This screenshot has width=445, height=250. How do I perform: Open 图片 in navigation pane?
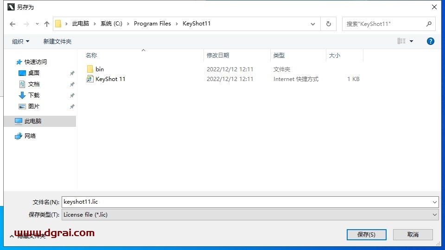click(x=34, y=106)
